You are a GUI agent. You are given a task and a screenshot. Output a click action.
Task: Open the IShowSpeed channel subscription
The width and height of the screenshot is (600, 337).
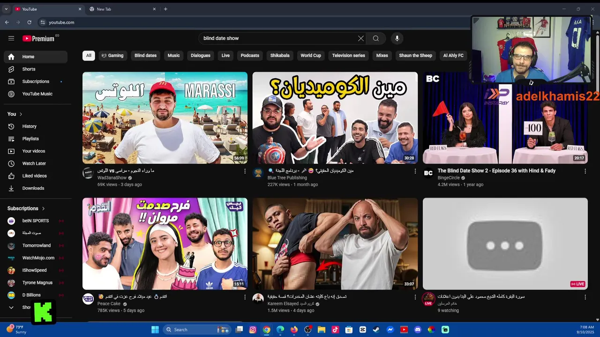(x=36, y=271)
